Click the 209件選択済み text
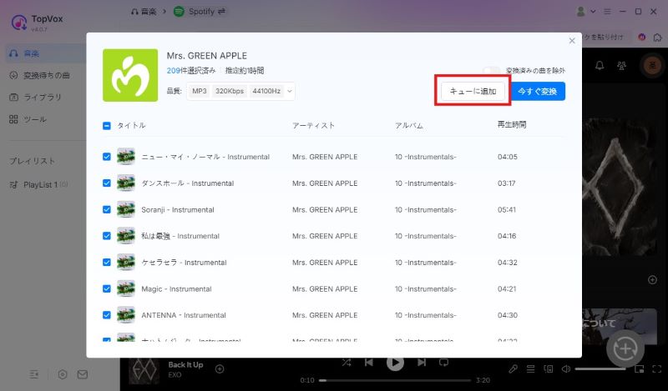 click(191, 71)
